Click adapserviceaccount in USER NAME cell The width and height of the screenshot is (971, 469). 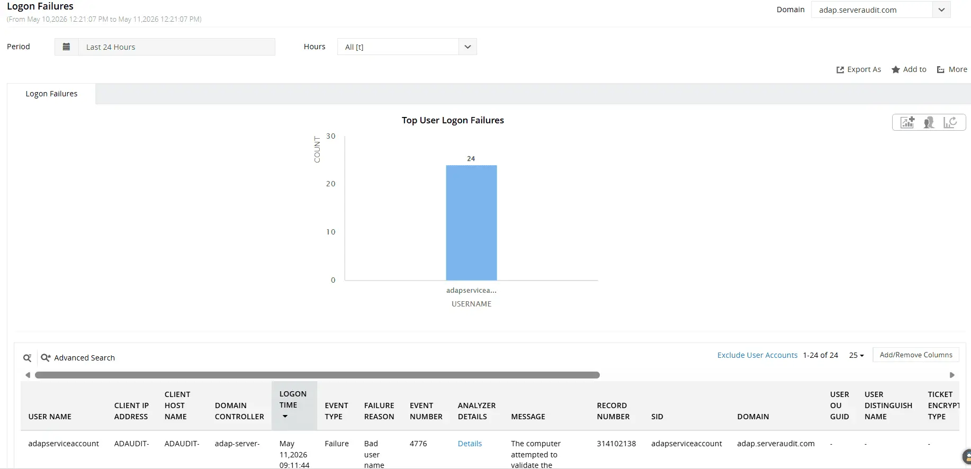(x=64, y=444)
